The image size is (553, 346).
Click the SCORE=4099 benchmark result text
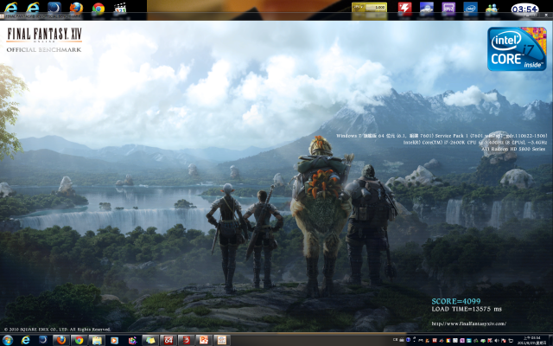pyautogui.click(x=456, y=301)
